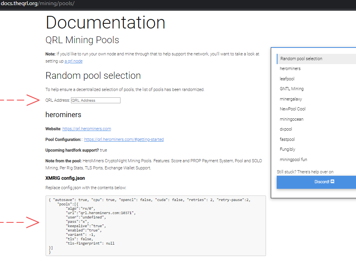This screenshot has height=262, width=356.
Task: Click the 'Documentation' page title
Action: click(x=105, y=23)
